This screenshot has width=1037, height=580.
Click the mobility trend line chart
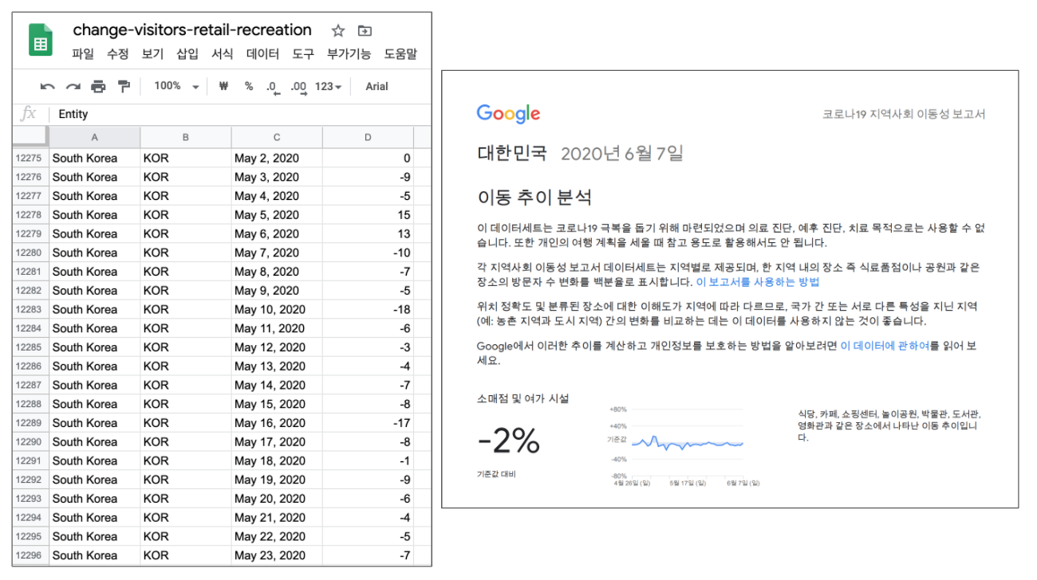coord(687,443)
